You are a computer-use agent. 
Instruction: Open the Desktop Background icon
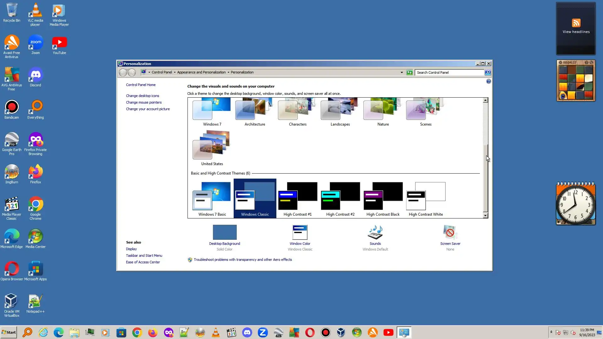(x=224, y=233)
